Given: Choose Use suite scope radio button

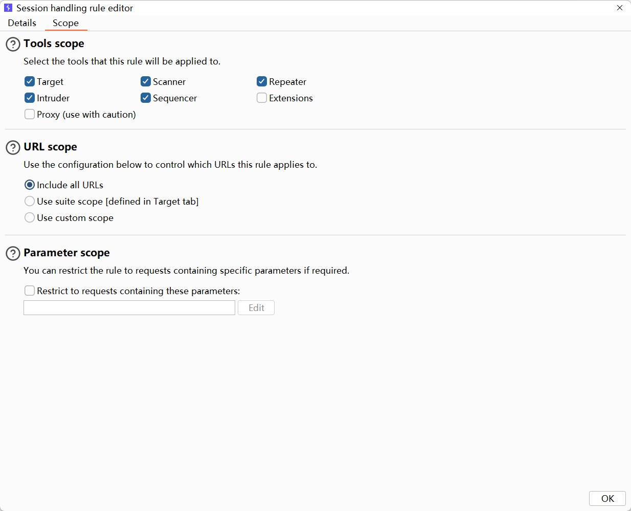Looking at the screenshot, I should click(x=30, y=202).
